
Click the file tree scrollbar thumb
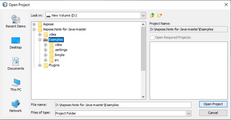143,49
